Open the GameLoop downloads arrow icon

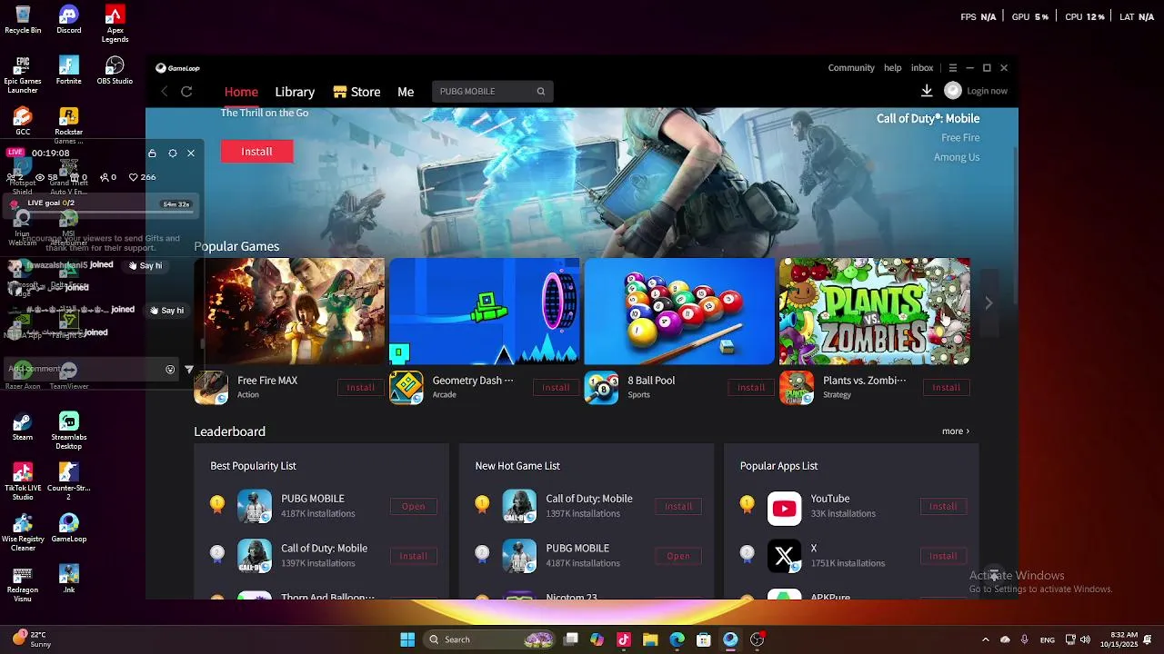[x=927, y=91]
